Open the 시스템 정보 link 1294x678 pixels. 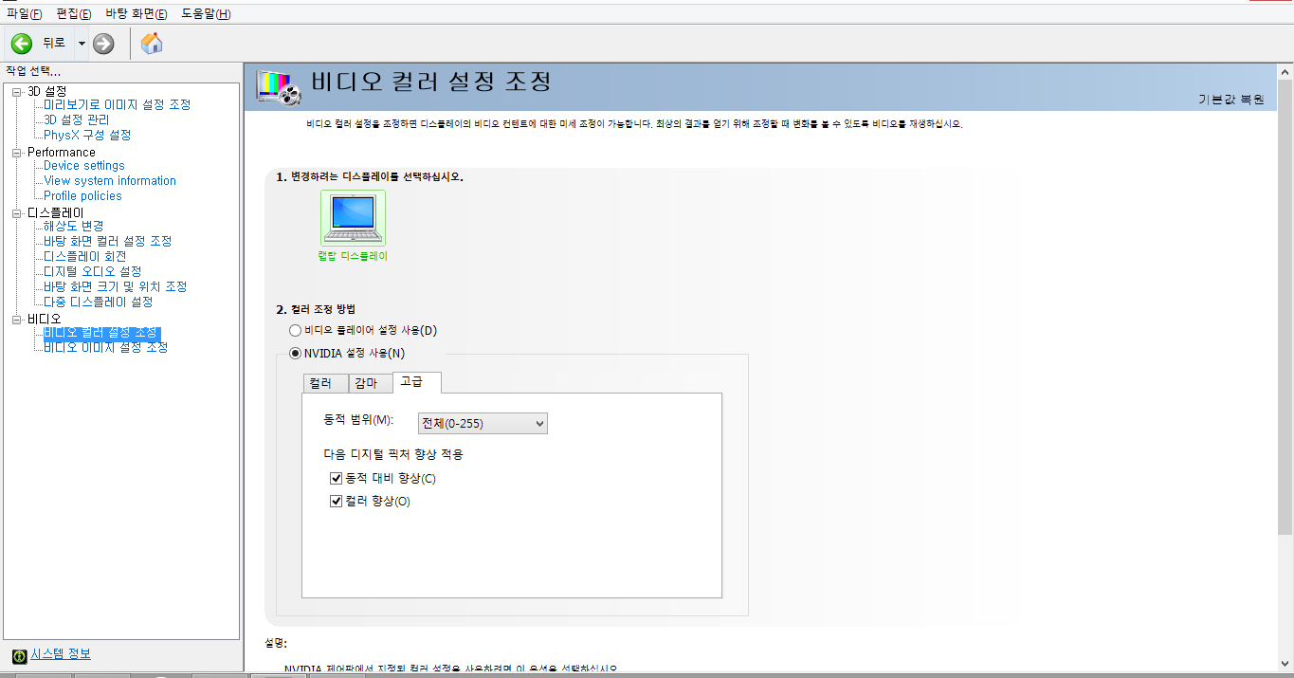pyautogui.click(x=61, y=654)
